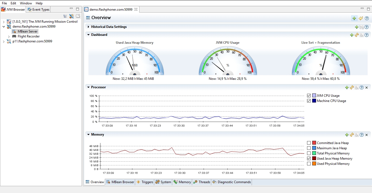
Task: Uncheck the JVM CPU Usage checkbox
Action: click(309, 96)
